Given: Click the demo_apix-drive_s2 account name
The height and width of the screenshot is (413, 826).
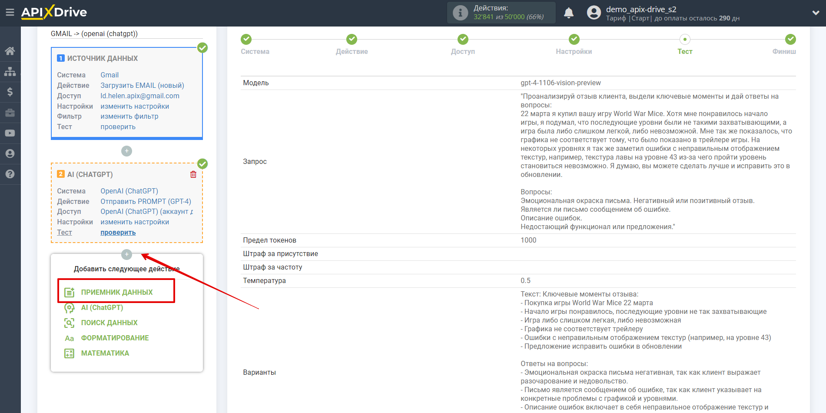Looking at the screenshot, I should [641, 9].
